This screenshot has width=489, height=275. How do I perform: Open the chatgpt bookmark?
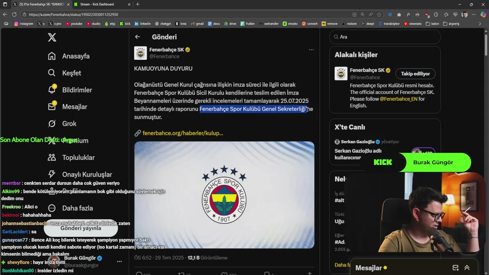[163, 24]
